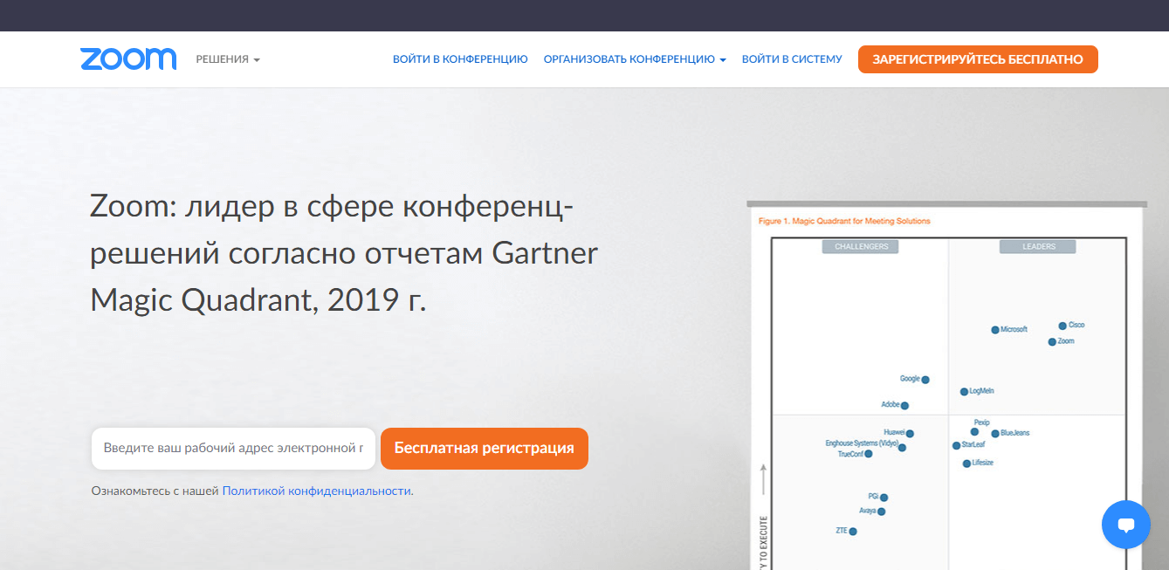
Task: Click the Zoom logo
Action: pyautogui.click(x=128, y=59)
